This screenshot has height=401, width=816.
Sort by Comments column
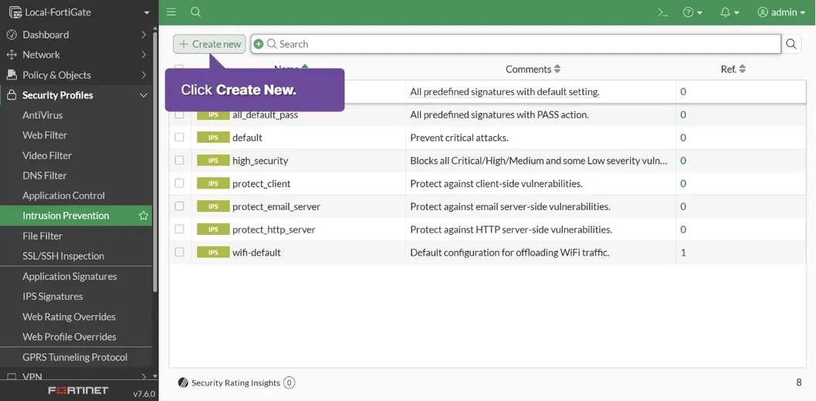tap(533, 70)
